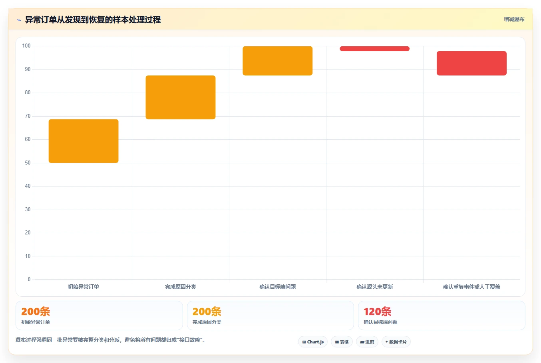Click the orange bar for 初始异常订单
Viewport: 541px width, 363px height.
coord(84,141)
